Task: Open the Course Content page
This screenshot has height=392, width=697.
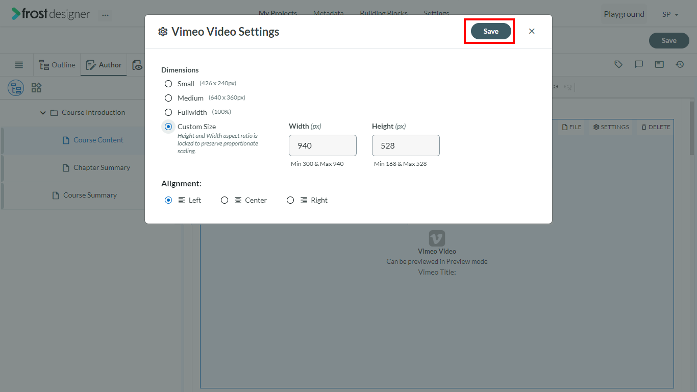Action: pyautogui.click(x=98, y=140)
